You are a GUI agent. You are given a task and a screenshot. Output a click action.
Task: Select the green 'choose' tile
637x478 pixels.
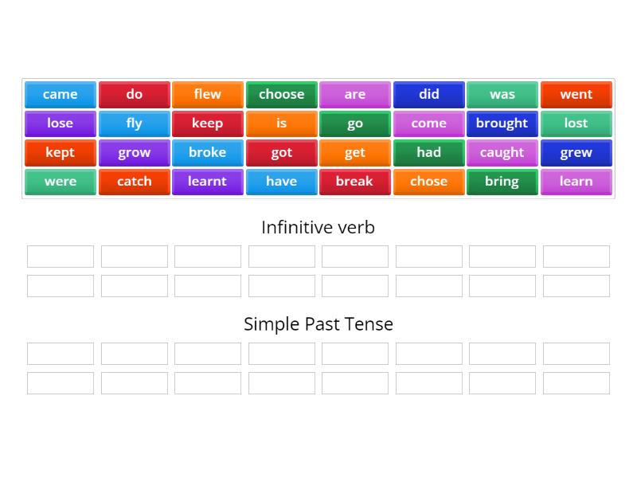click(x=282, y=95)
